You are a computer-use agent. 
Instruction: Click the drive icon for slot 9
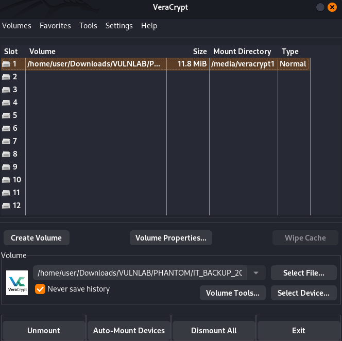[6, 167]
